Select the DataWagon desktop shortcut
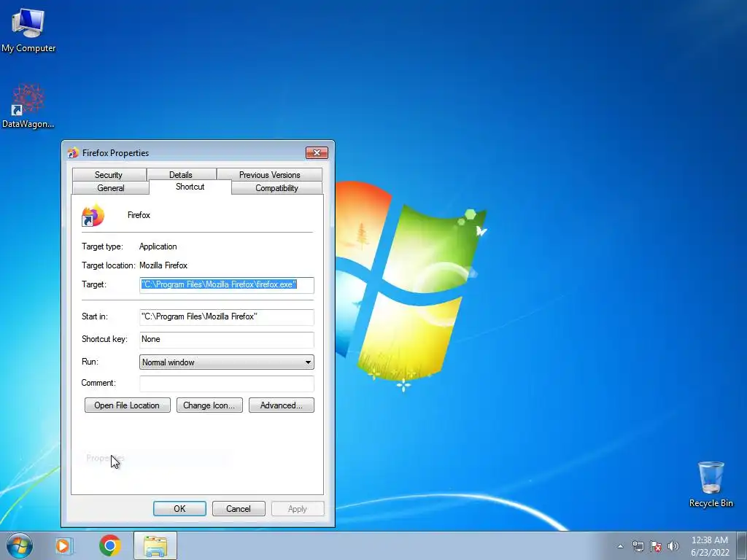This screenshot has height=560, width=747. coord(28,106)
